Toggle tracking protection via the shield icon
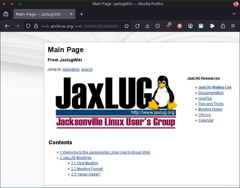 28,26
